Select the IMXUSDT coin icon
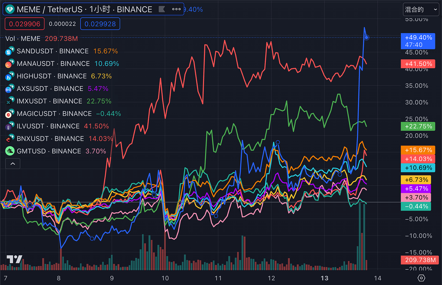This screenshot has width=442, height=285. (x=10, y=101)
